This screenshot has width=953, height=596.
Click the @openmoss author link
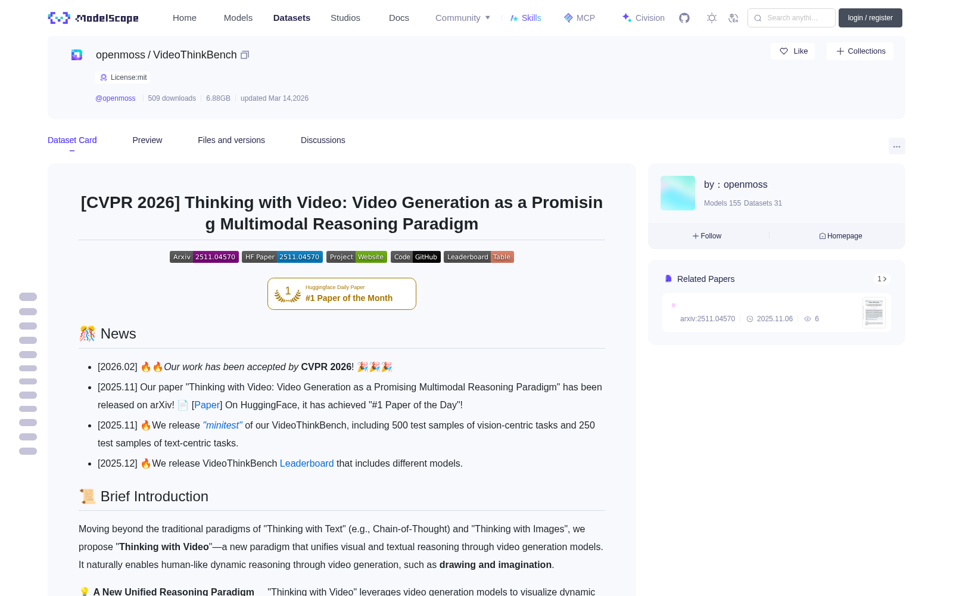pos(116,98)
